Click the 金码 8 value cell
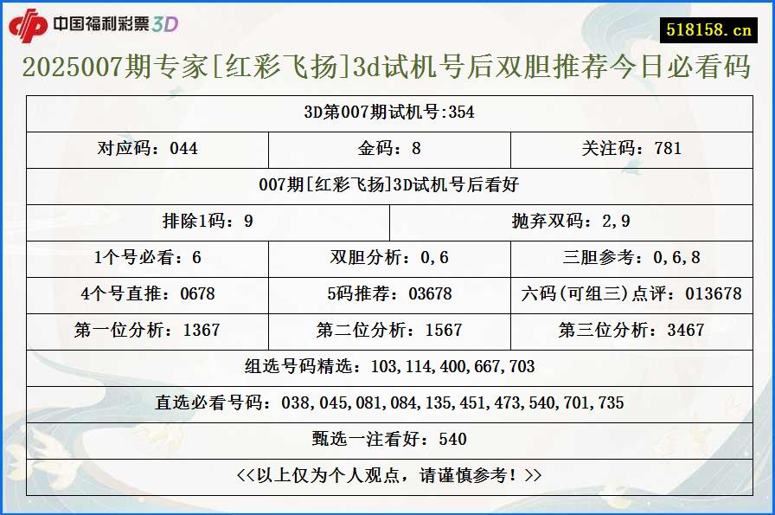Image resolution: width=775 pixels, height=515 pixels. pos(387,148)
